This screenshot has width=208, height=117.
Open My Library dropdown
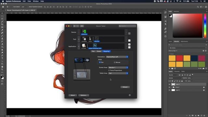(188, 48)
